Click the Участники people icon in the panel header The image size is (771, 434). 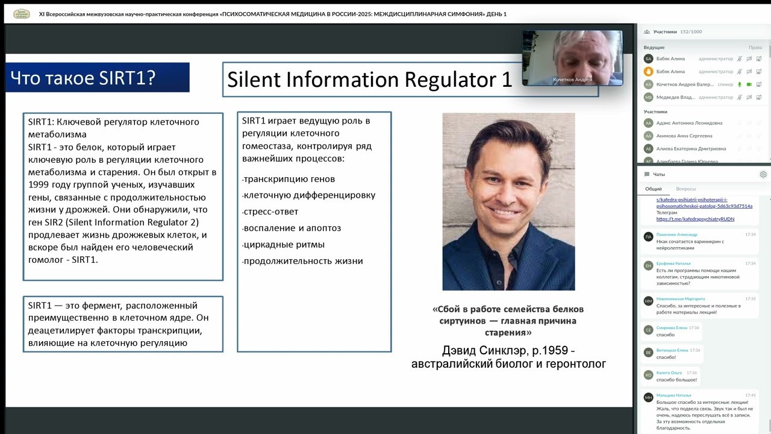click(x=646, y=31)
